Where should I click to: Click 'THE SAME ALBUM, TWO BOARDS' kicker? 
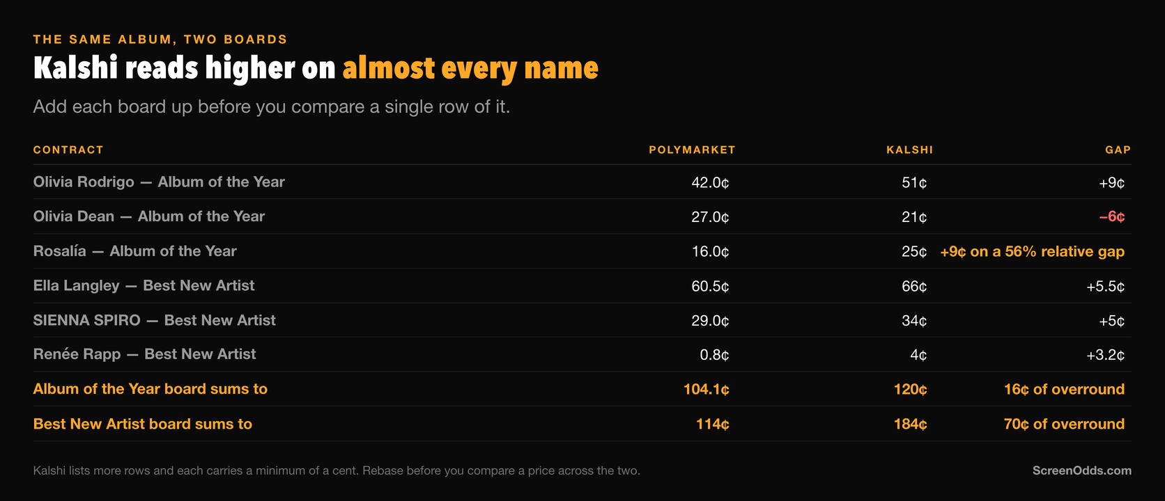160,40
